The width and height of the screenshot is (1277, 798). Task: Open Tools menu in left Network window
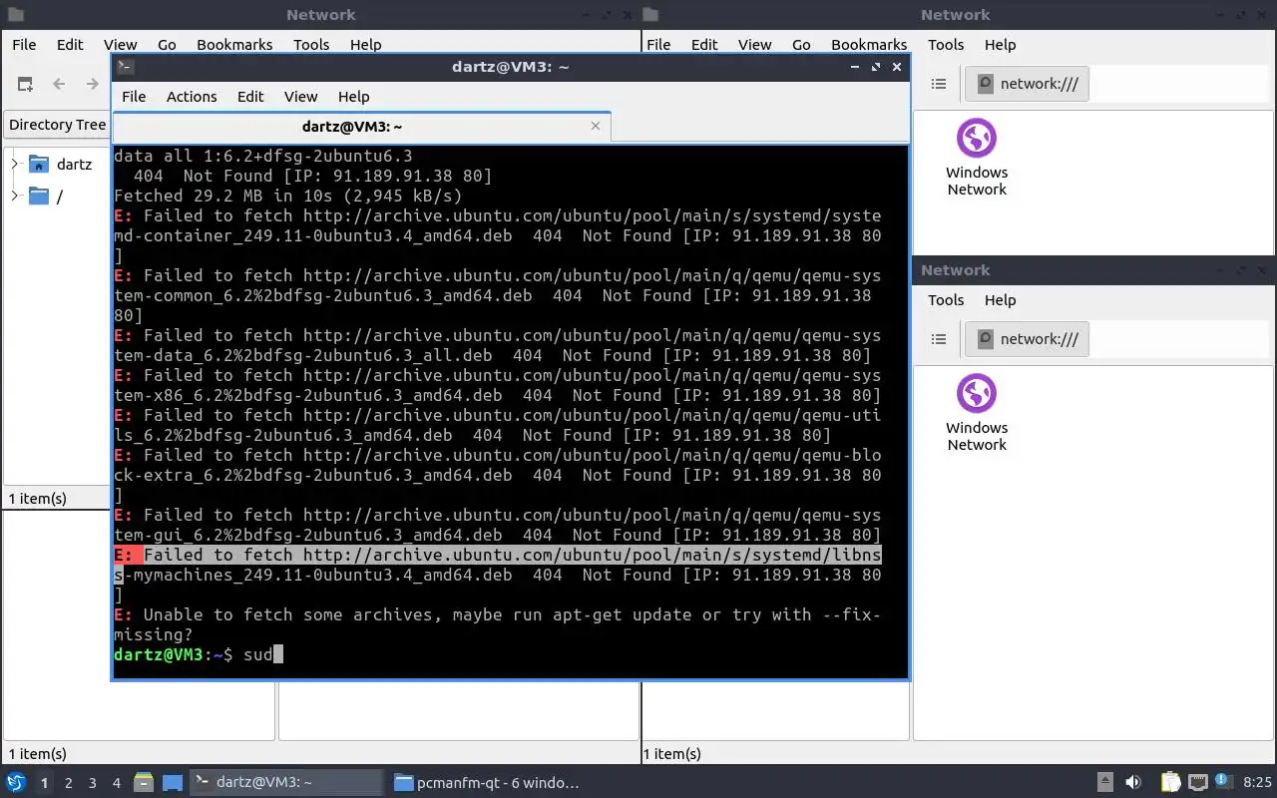[x=311, y=45]
